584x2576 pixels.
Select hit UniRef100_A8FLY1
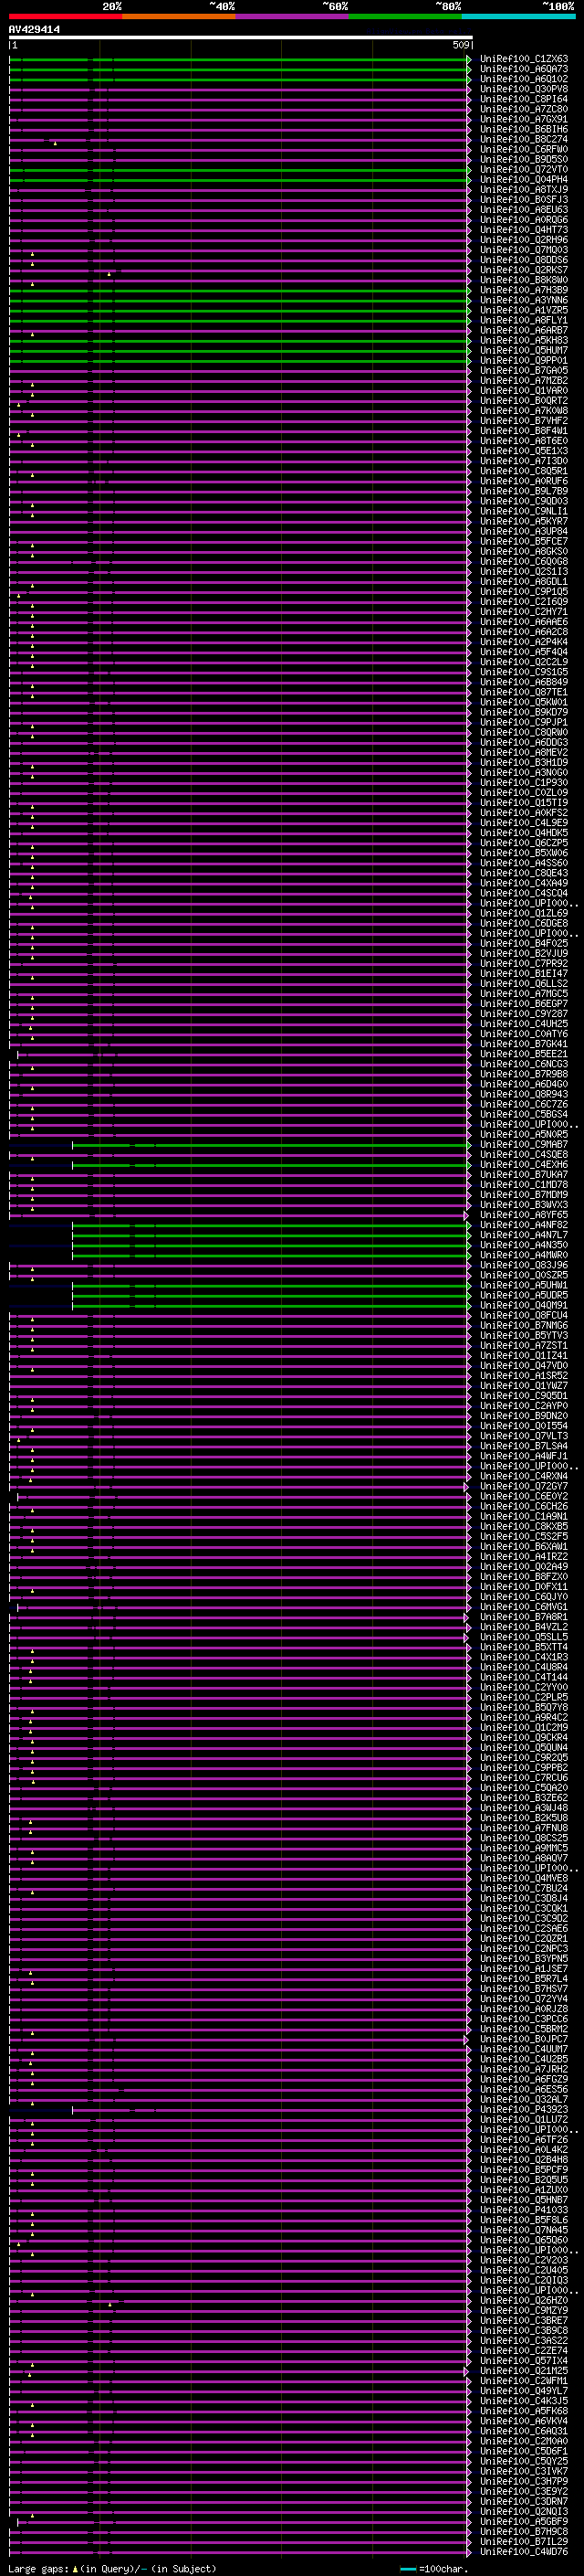point(524,320)
